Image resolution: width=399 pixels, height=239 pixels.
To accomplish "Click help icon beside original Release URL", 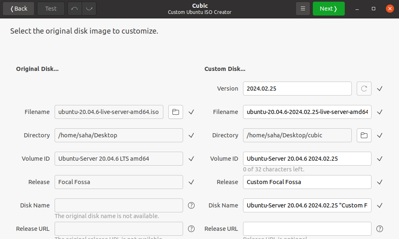I will coord(191,229).
